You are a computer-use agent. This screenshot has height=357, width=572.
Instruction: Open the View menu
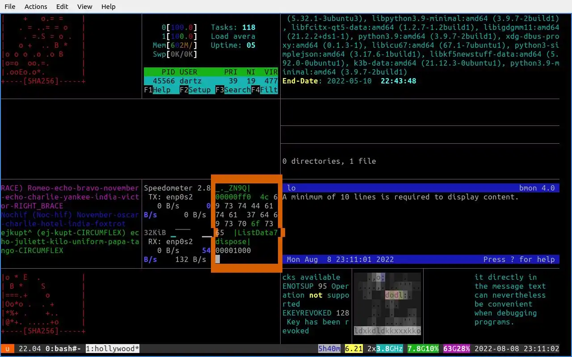point(84,6)
